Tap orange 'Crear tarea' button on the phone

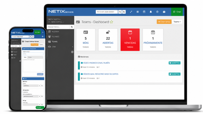tap(35, 44)
